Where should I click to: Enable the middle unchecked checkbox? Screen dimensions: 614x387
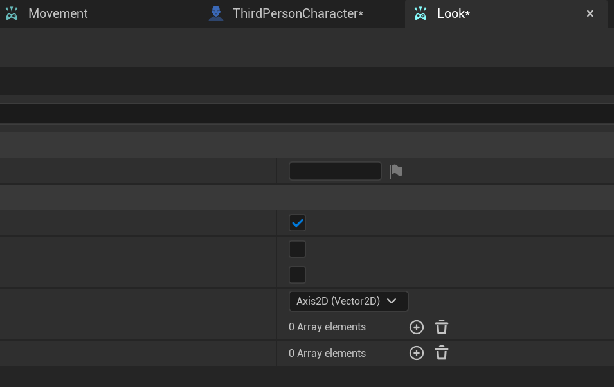point(297,249)
